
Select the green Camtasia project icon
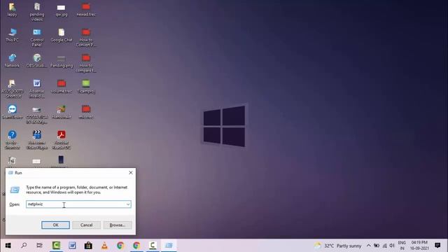click(x=86, y=86)
